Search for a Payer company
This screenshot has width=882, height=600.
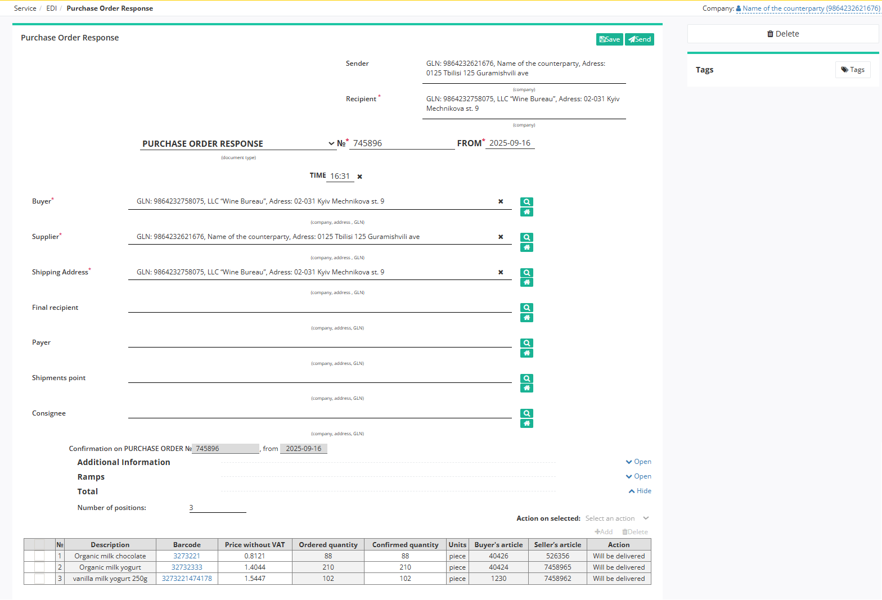click(x=526, y=343)
